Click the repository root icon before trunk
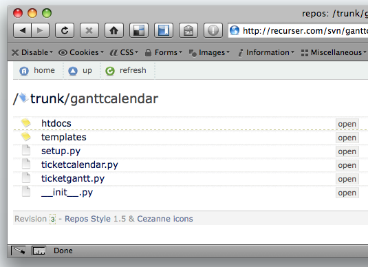The height and width of the screenshot is (267, 368). tap(23, 98)
